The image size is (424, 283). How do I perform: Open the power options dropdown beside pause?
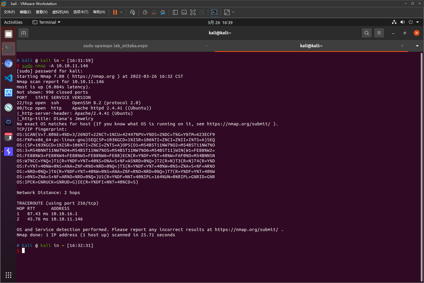(x=121, y=12)
